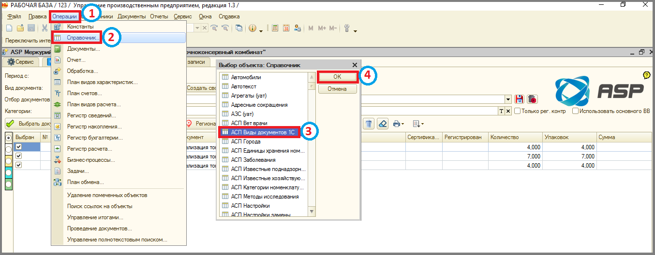Click the Выбрать документы green check button
Viewport: 655px width, 255px height.
tap(27, 124)
